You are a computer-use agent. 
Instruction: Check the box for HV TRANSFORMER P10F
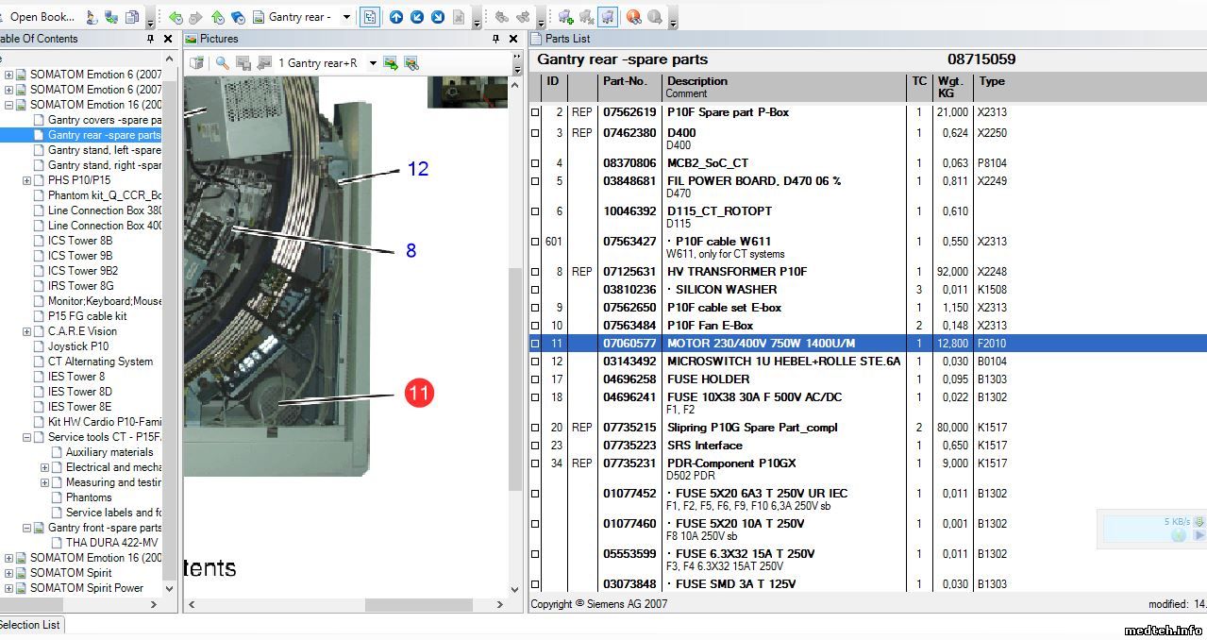tap(535, 272)
